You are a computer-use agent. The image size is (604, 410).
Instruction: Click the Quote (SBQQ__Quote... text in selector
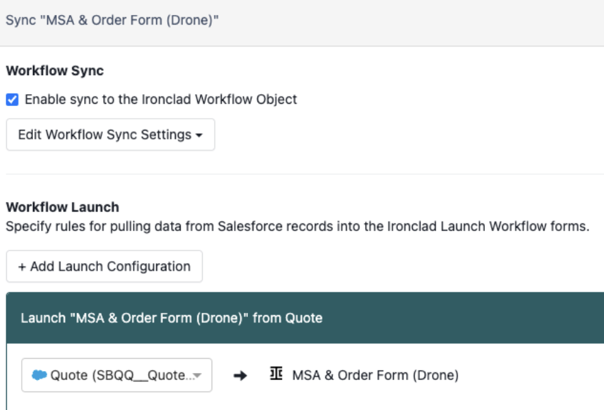[121, 375]
